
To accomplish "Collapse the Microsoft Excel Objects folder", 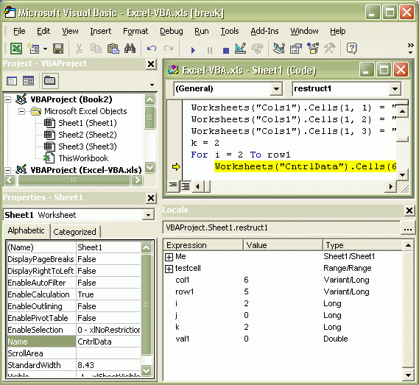I will [x=22, y=111].
